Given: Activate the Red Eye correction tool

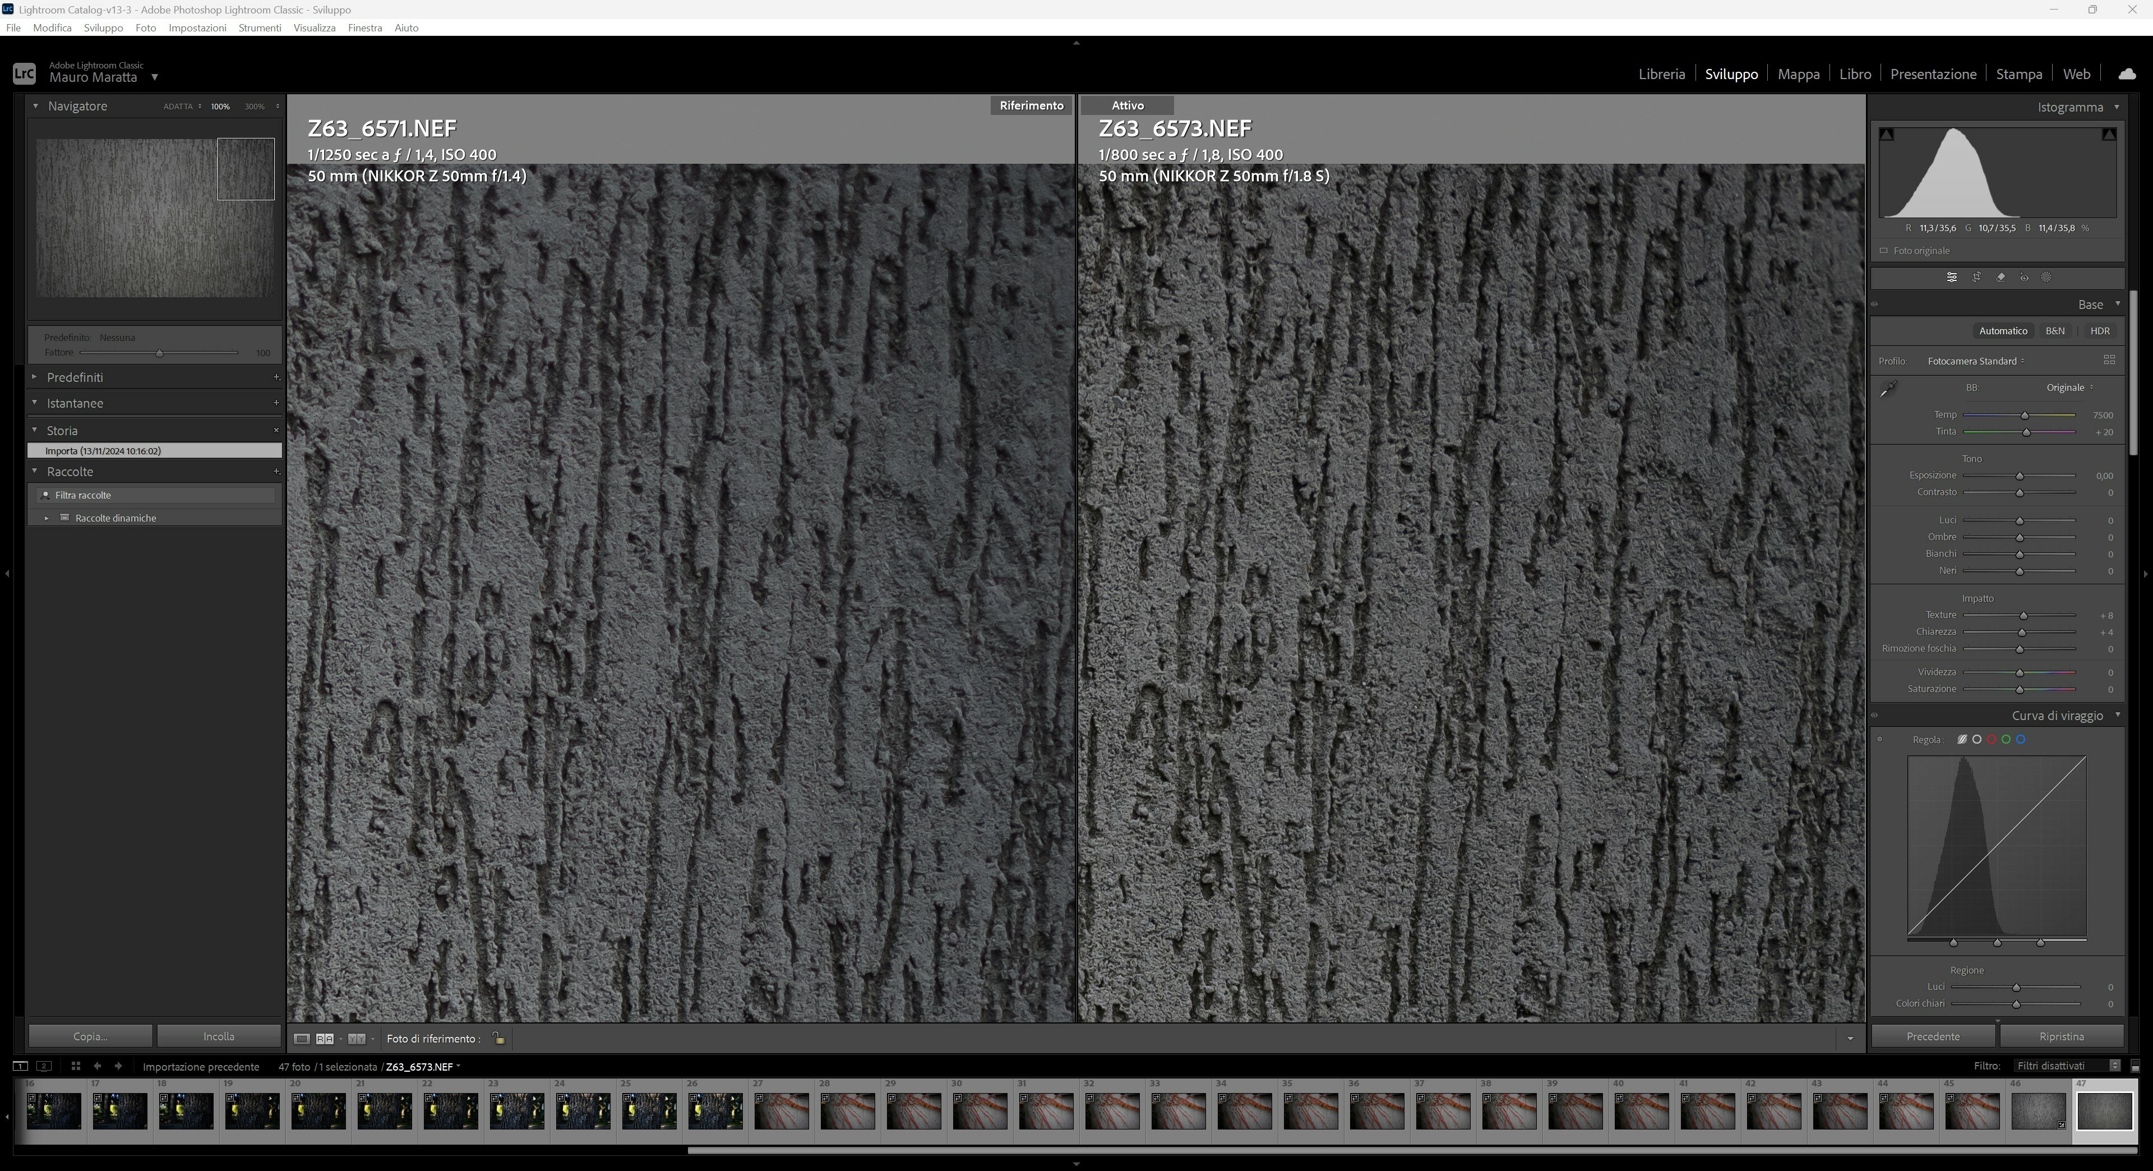Looking at the screenshot, I should tap(2023, 278).
